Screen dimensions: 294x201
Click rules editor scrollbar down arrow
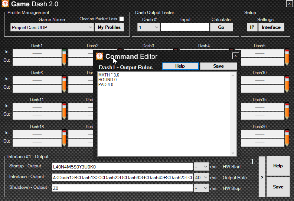point(233,153)
